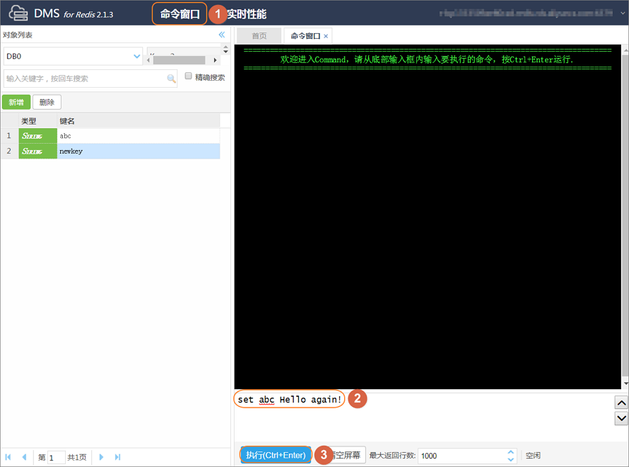Close the 命令窗口 tab
The width and height of the screenshot is (629, 467).
click(326, 36)
